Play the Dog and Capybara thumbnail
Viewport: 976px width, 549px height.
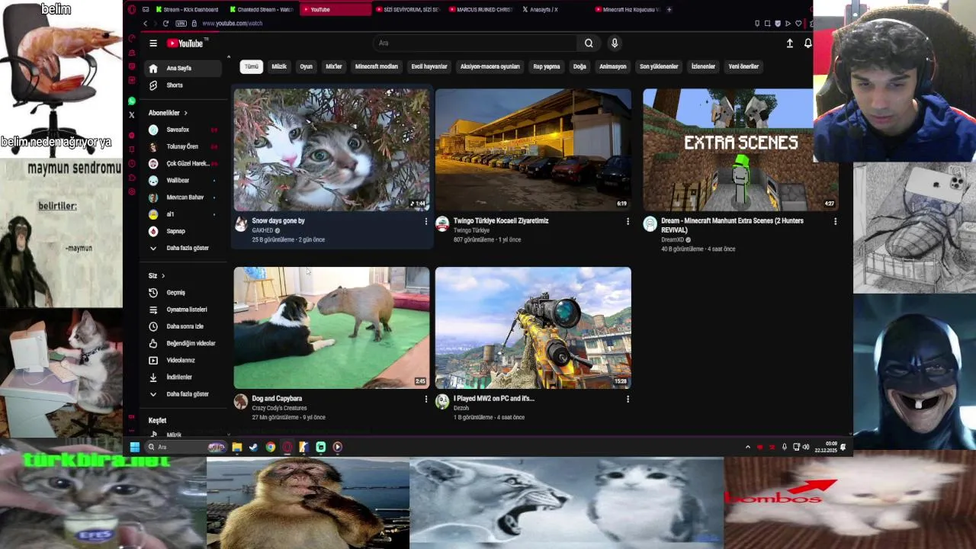click(332, 328)
